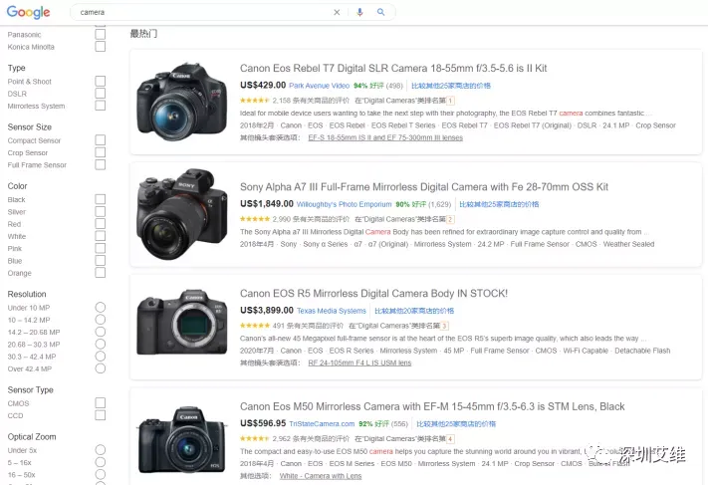
Task: Click the Google logo
Action: [28, 12]
